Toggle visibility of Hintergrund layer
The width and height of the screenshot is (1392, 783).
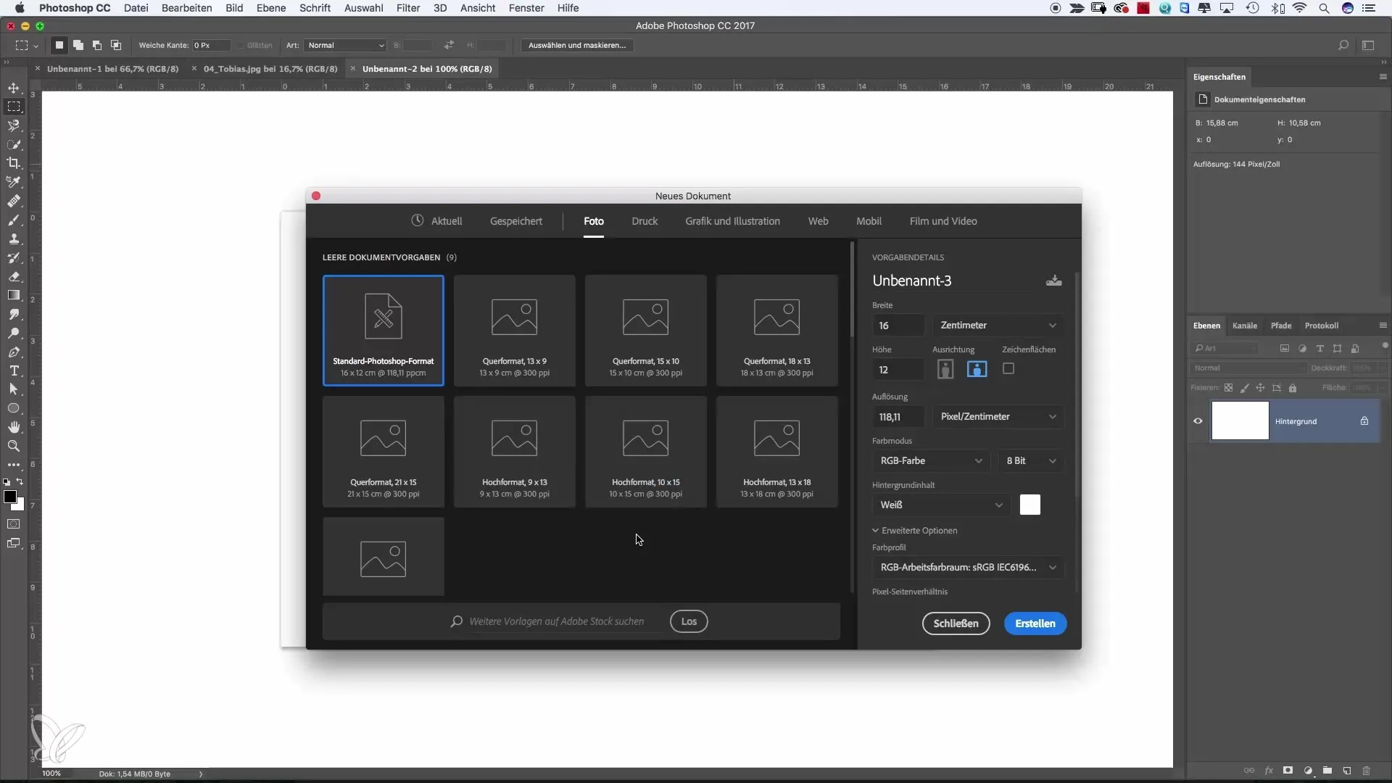pyautogui.click(x=1198, y=421)
